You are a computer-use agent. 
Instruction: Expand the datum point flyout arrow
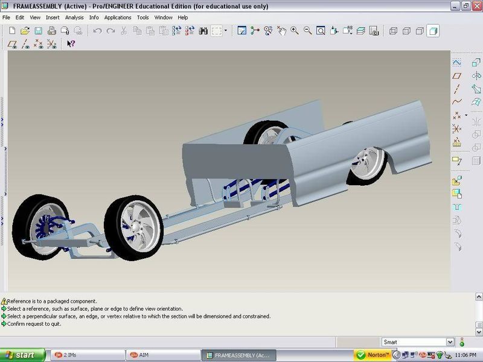(465, 115)
